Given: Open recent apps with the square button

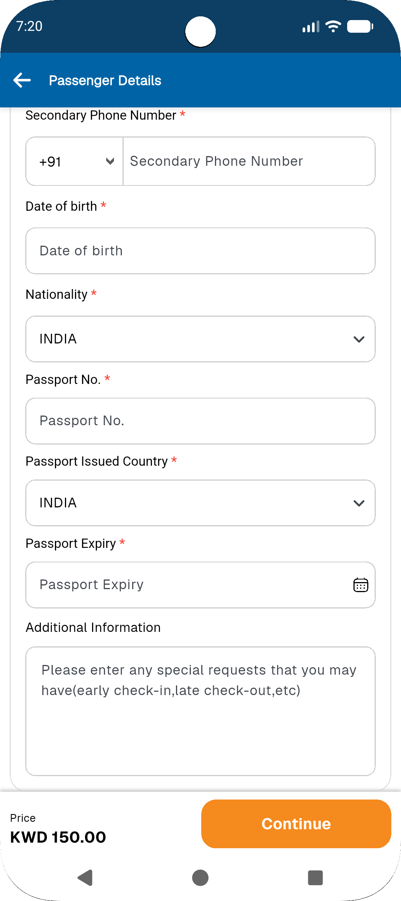Looking at the screenshot, I should coord(315,878).
